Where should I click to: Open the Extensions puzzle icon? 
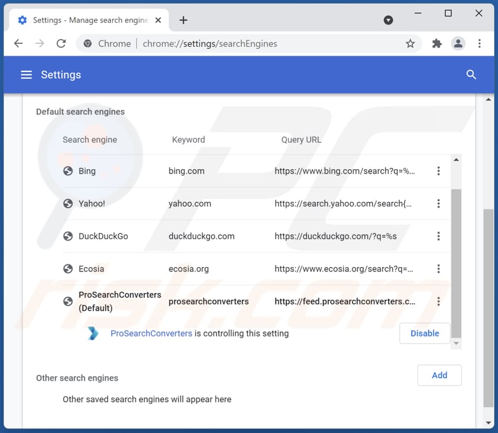click(x=437, y=43)
